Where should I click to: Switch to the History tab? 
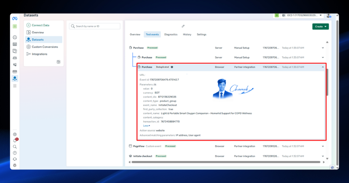point(187,34)
